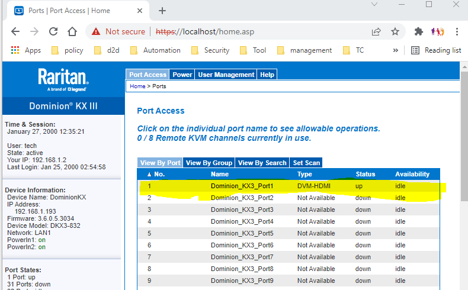Go back using the browser back arrow
468x290 pixels.
pos(15,31)
